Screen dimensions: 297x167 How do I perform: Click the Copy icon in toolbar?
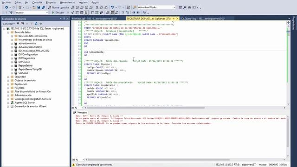102,7
